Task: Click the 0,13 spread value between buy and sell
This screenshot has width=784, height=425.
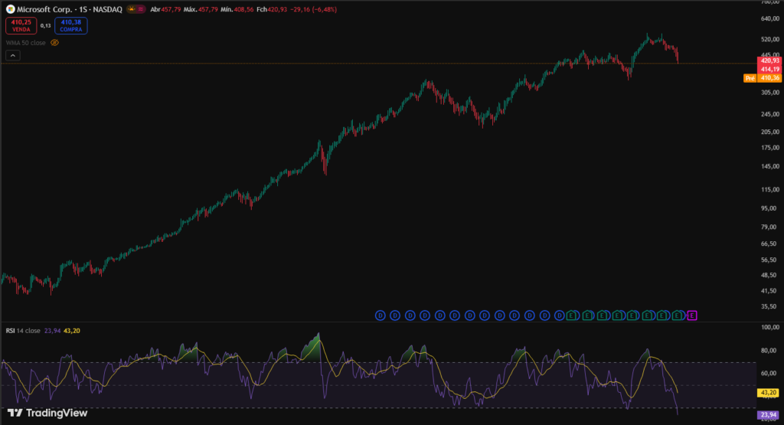Action: (x=46, y=25)
